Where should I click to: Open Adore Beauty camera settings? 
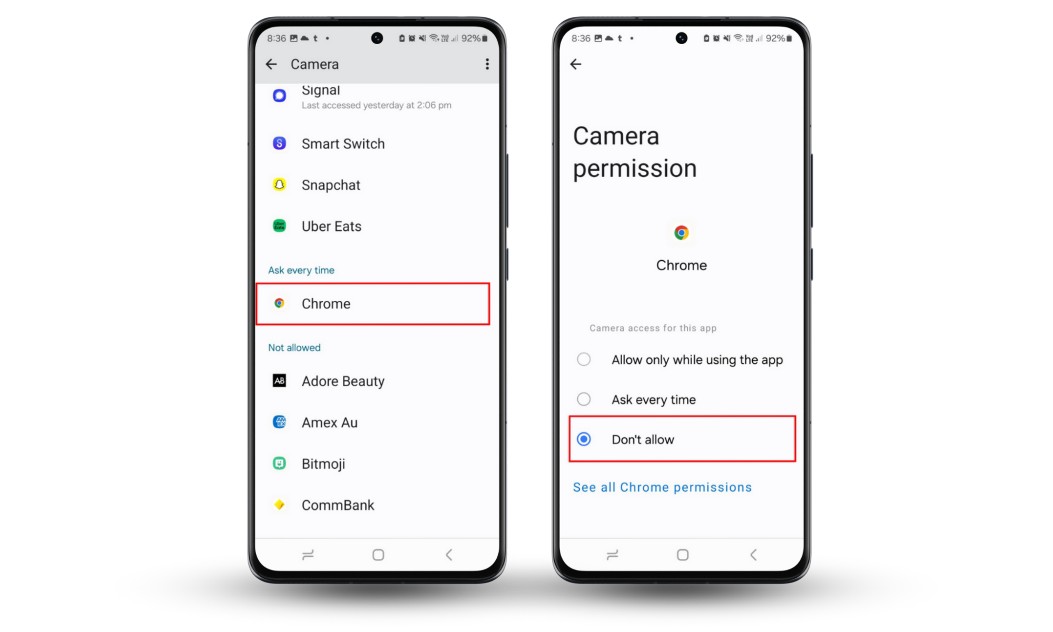pos(342,381)
